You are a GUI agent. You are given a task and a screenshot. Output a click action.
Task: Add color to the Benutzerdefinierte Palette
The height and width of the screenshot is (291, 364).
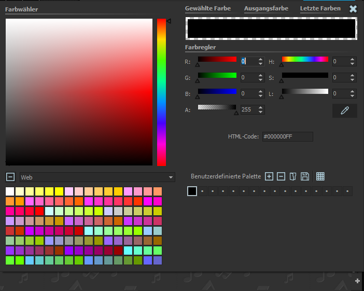click(269, 176)
